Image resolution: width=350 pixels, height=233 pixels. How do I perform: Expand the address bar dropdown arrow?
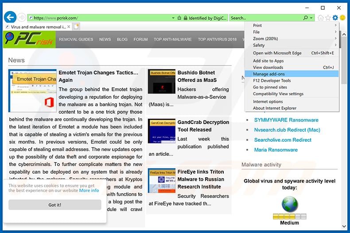click(173, 18)
